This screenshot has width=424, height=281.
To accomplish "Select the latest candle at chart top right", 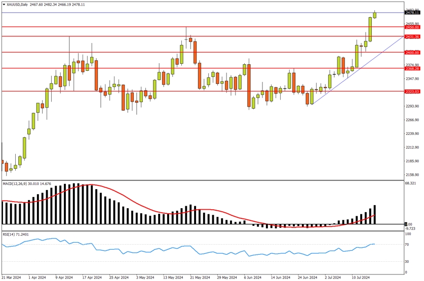I will coord(375,15).
